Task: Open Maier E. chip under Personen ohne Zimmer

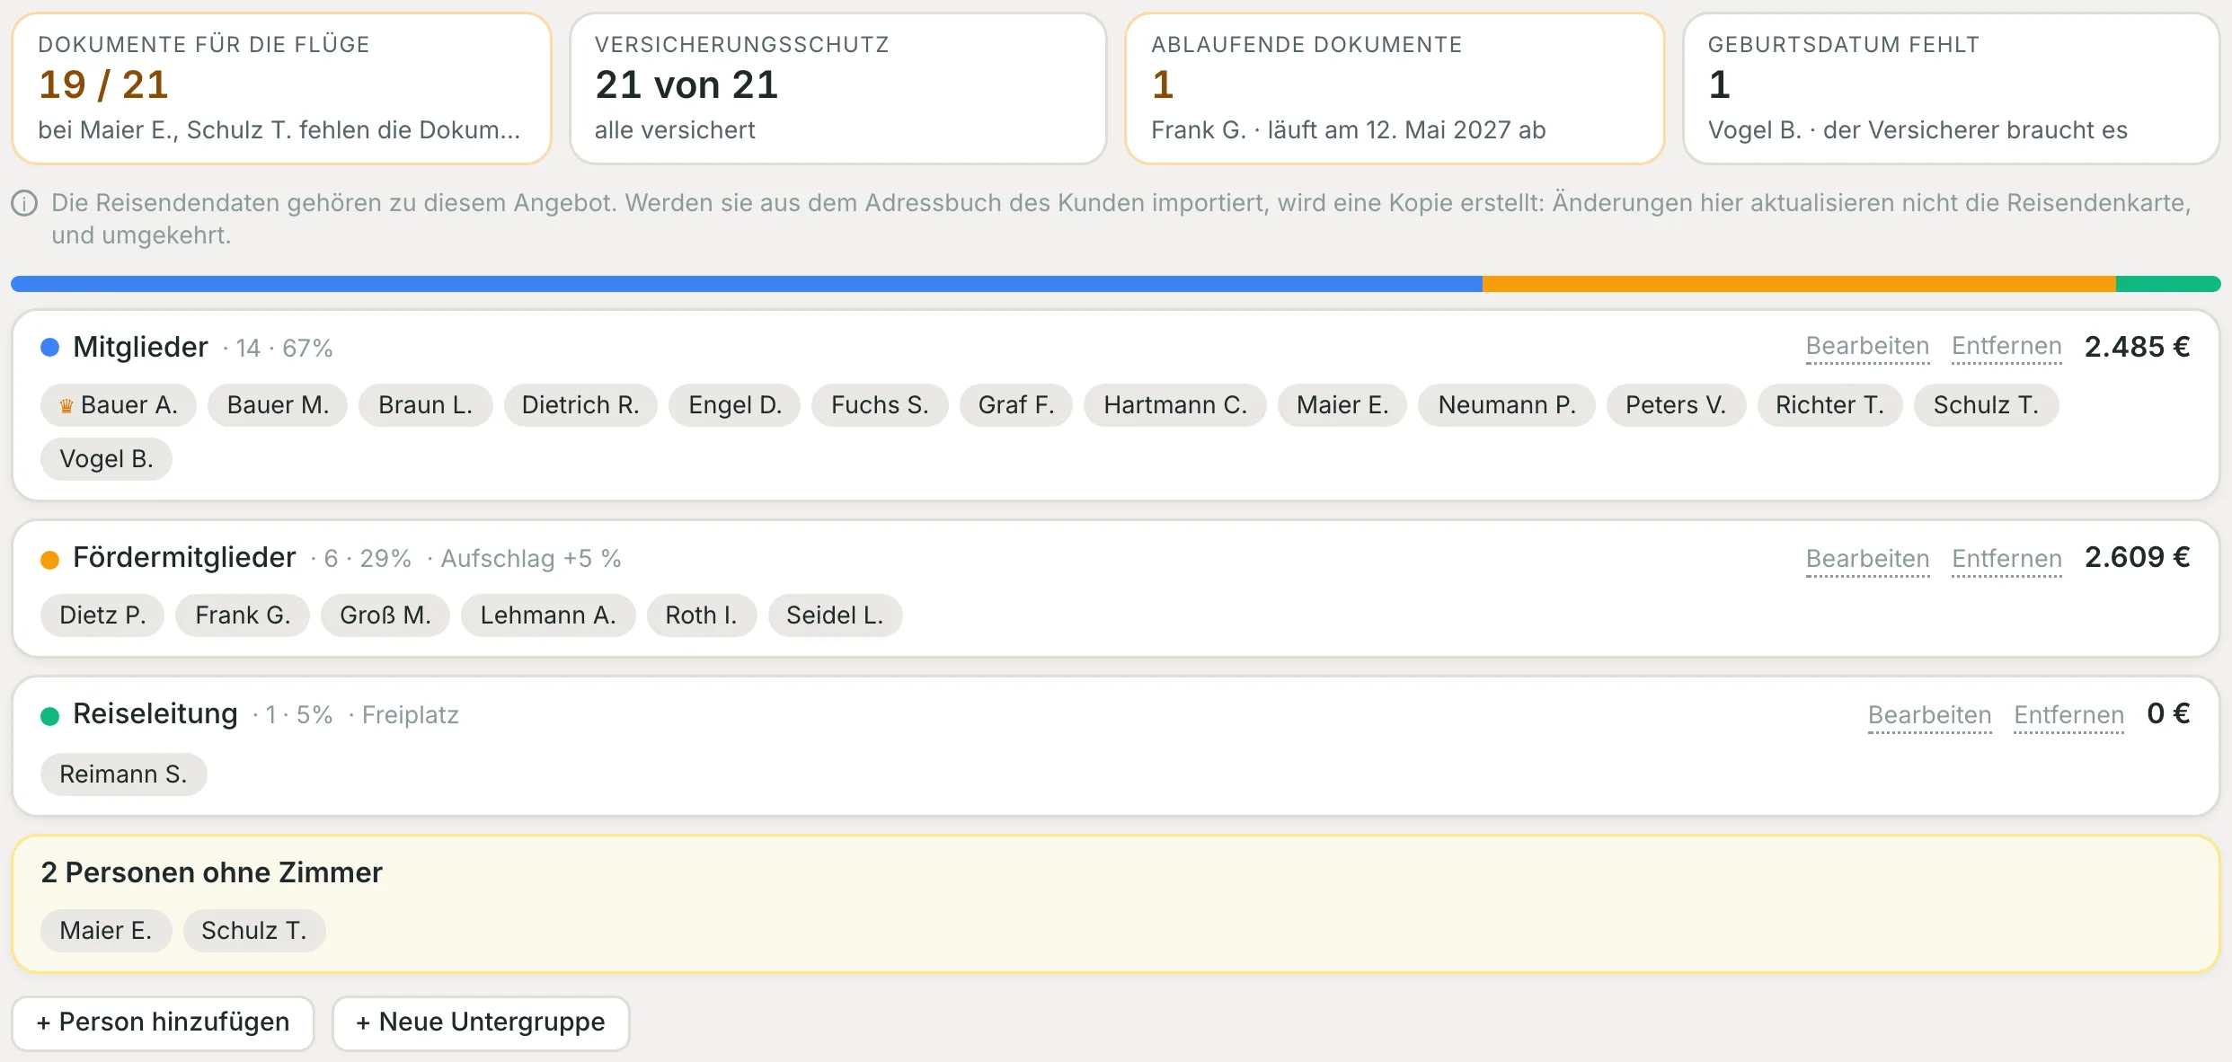Action: (x=106, y=931)
